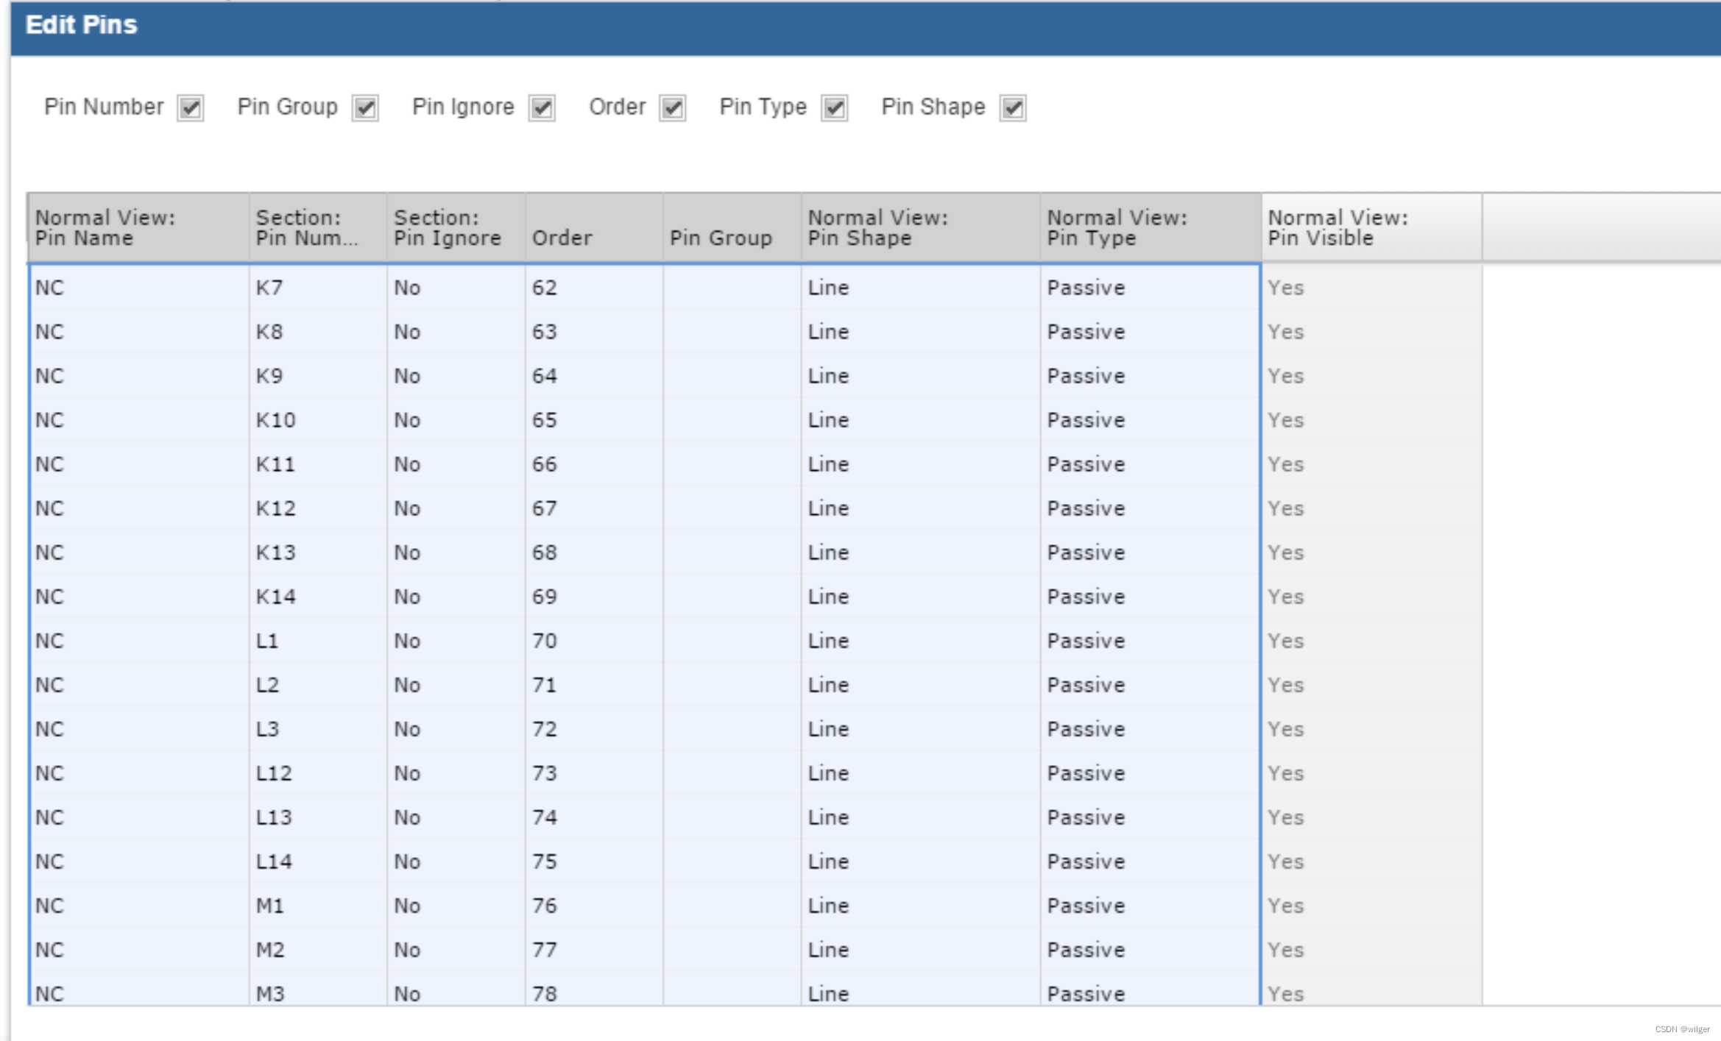The width and height of the screenshot is (1721, 1041).
Task: Uncheck the Pin Type checkbox
Action: (x=834, y=108)
